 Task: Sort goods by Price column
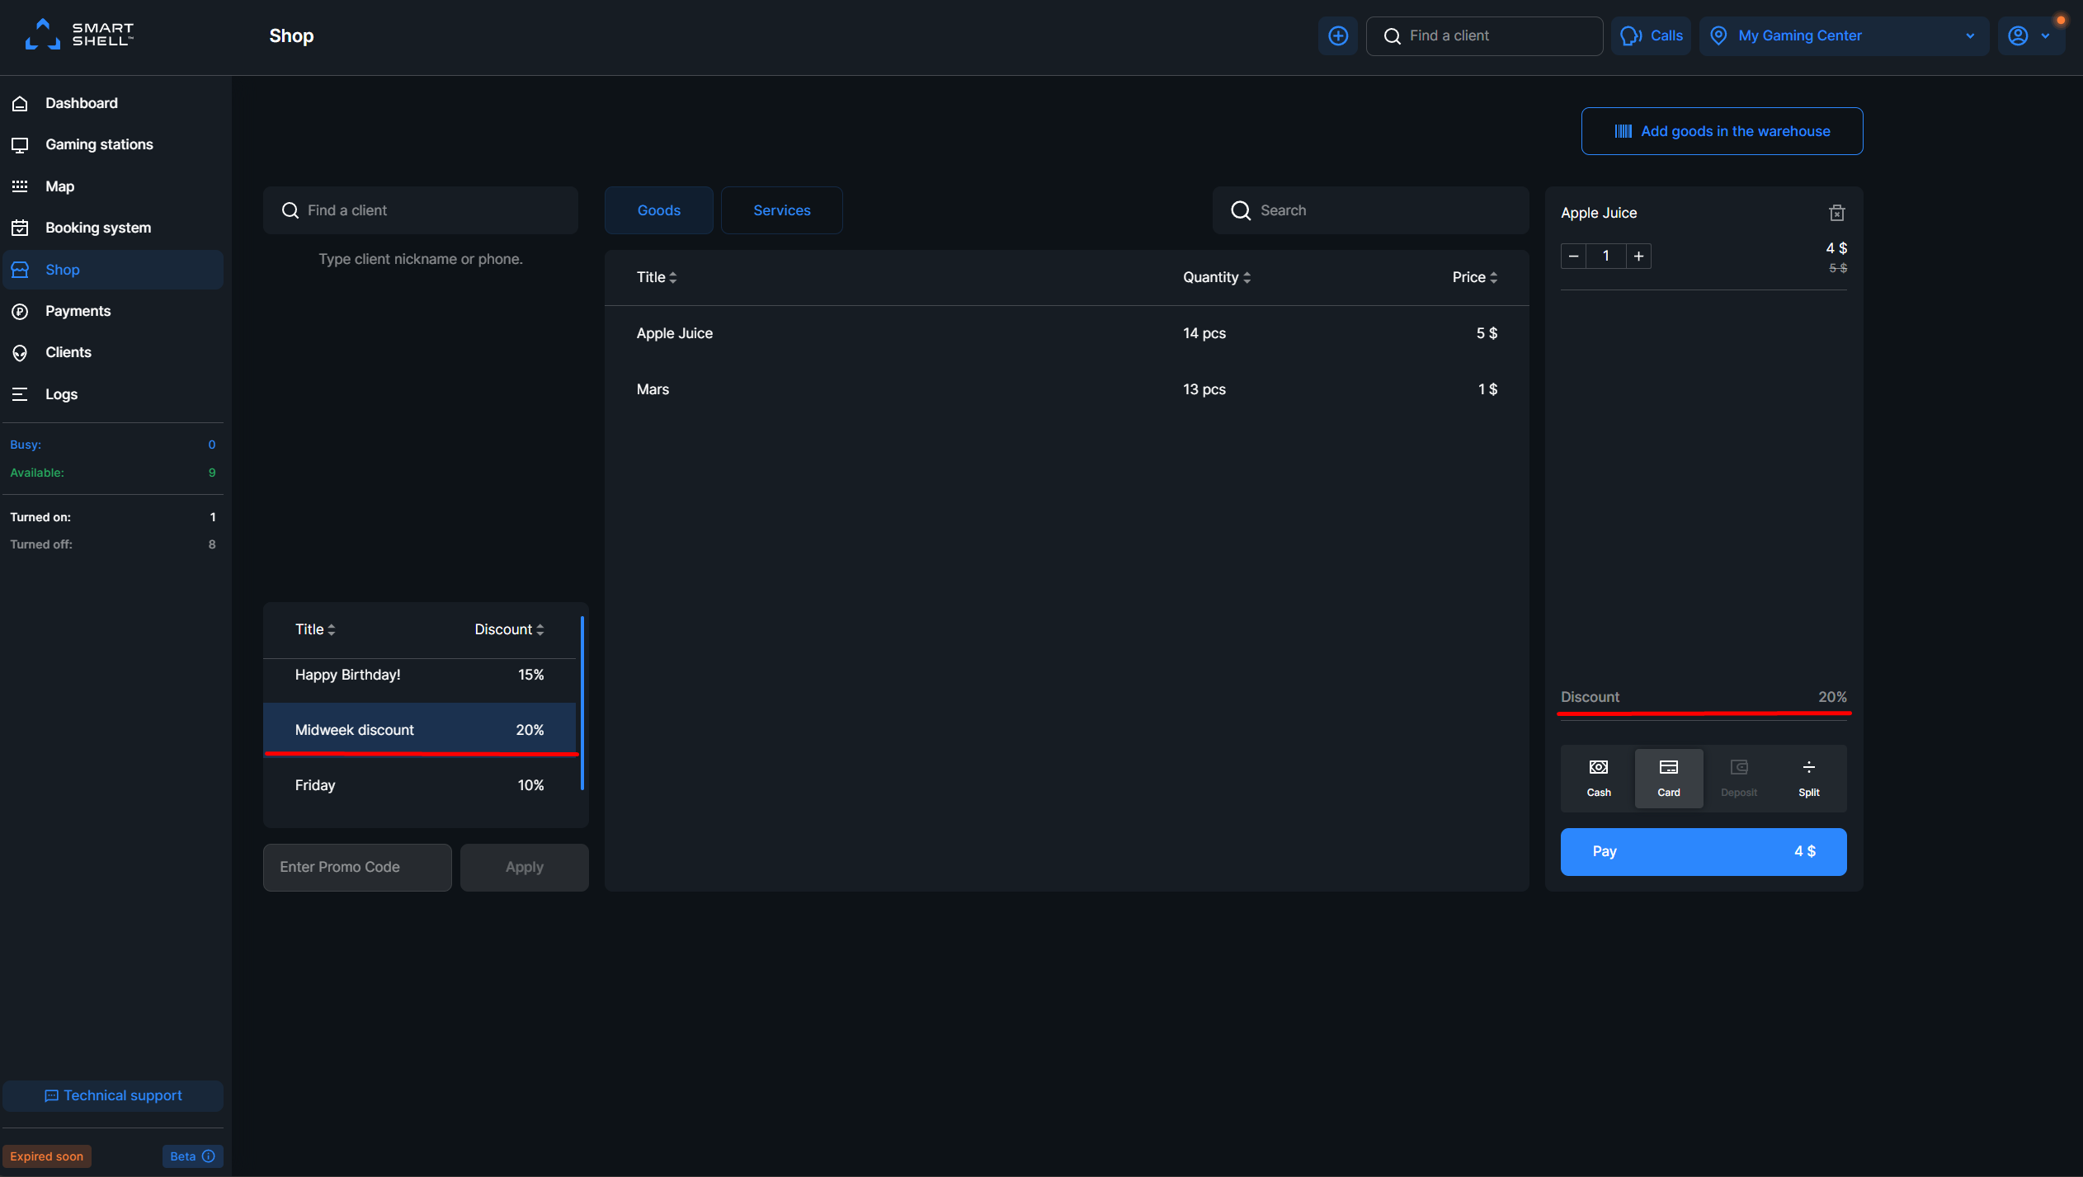coord(1474,277)
